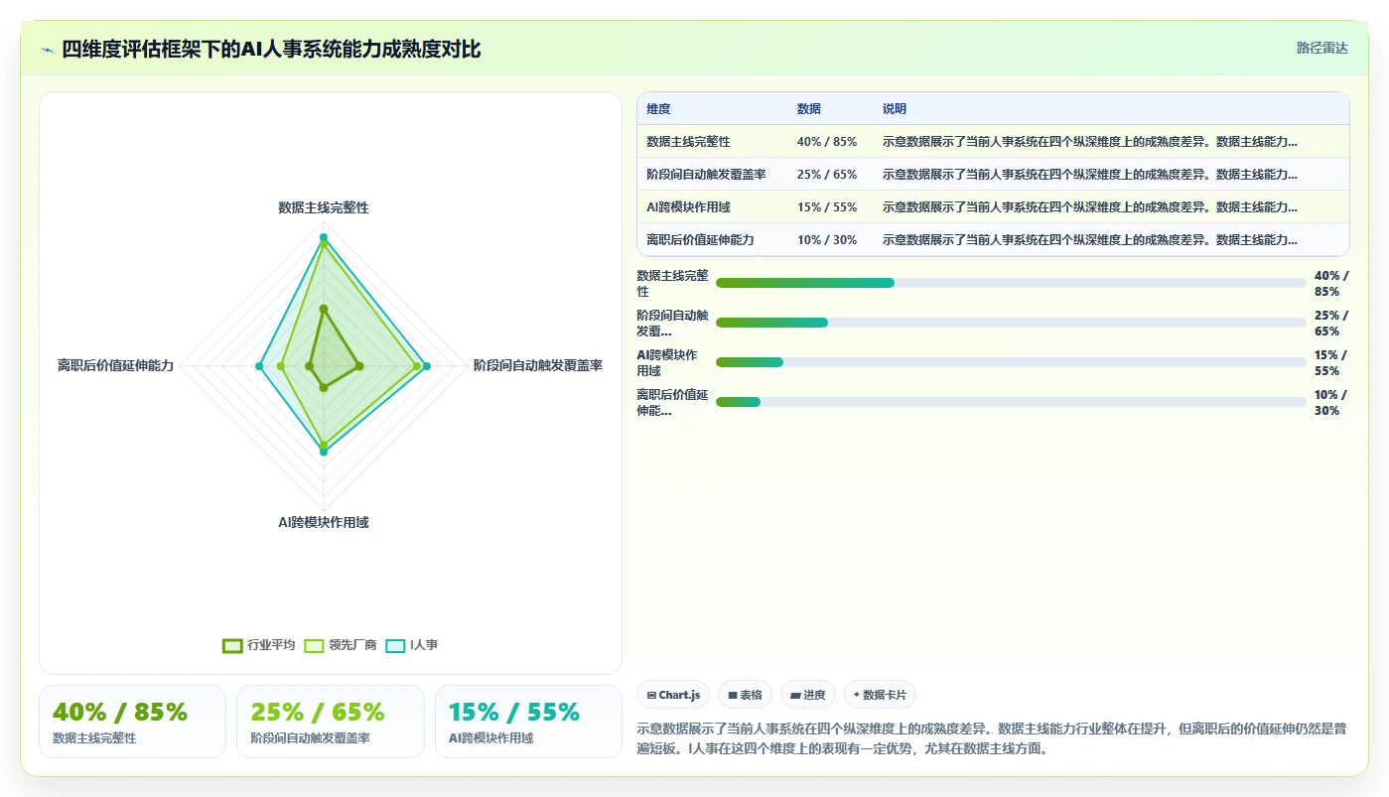Image resolution: width=1389 pixels, height=797 pixels.
Task: Click the 维度 column header
Action: click(x=658, y=109)
